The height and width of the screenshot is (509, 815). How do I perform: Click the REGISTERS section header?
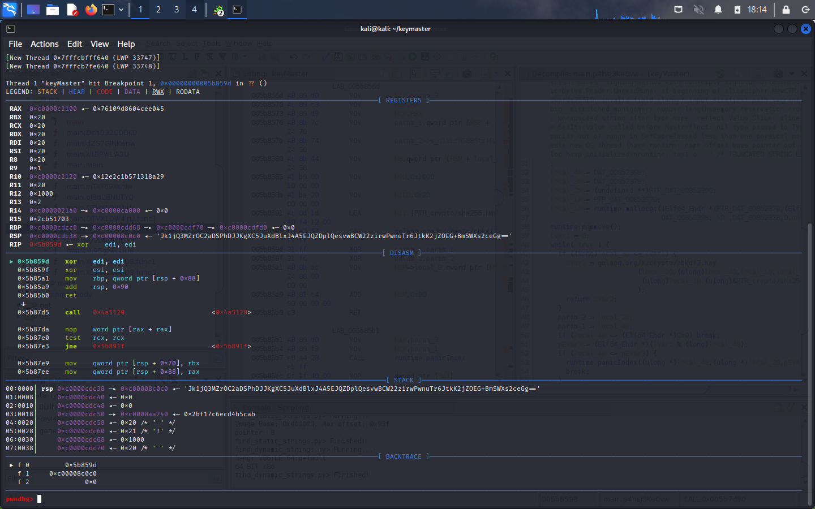(x=404, y=100)
